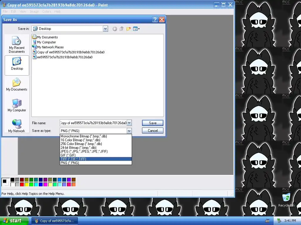Click the safely remove hardware tray icon
Viewport: 301px width, 225px height.
(279, 221)
